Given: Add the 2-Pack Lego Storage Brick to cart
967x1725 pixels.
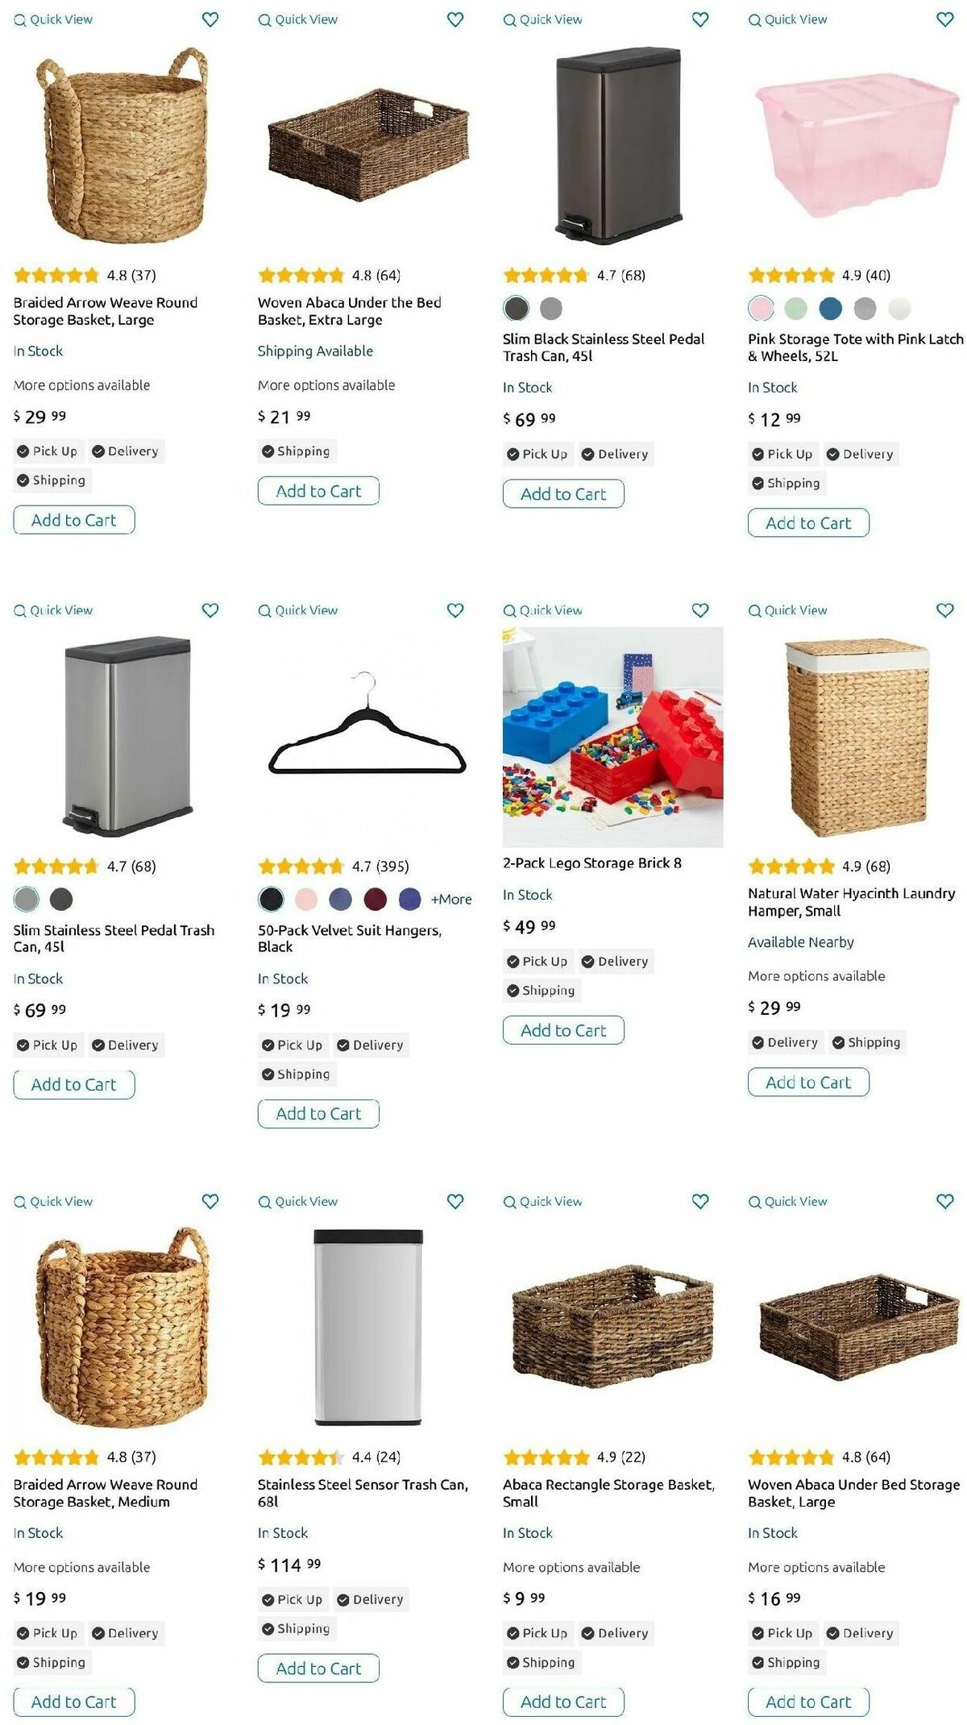Looking at the screenshot, I should pyautogui.click(x=563, y=1030).
